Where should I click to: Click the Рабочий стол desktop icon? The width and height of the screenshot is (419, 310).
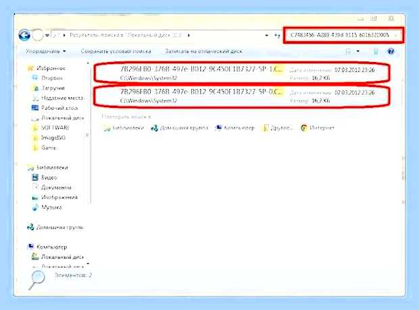coord(35,108)
